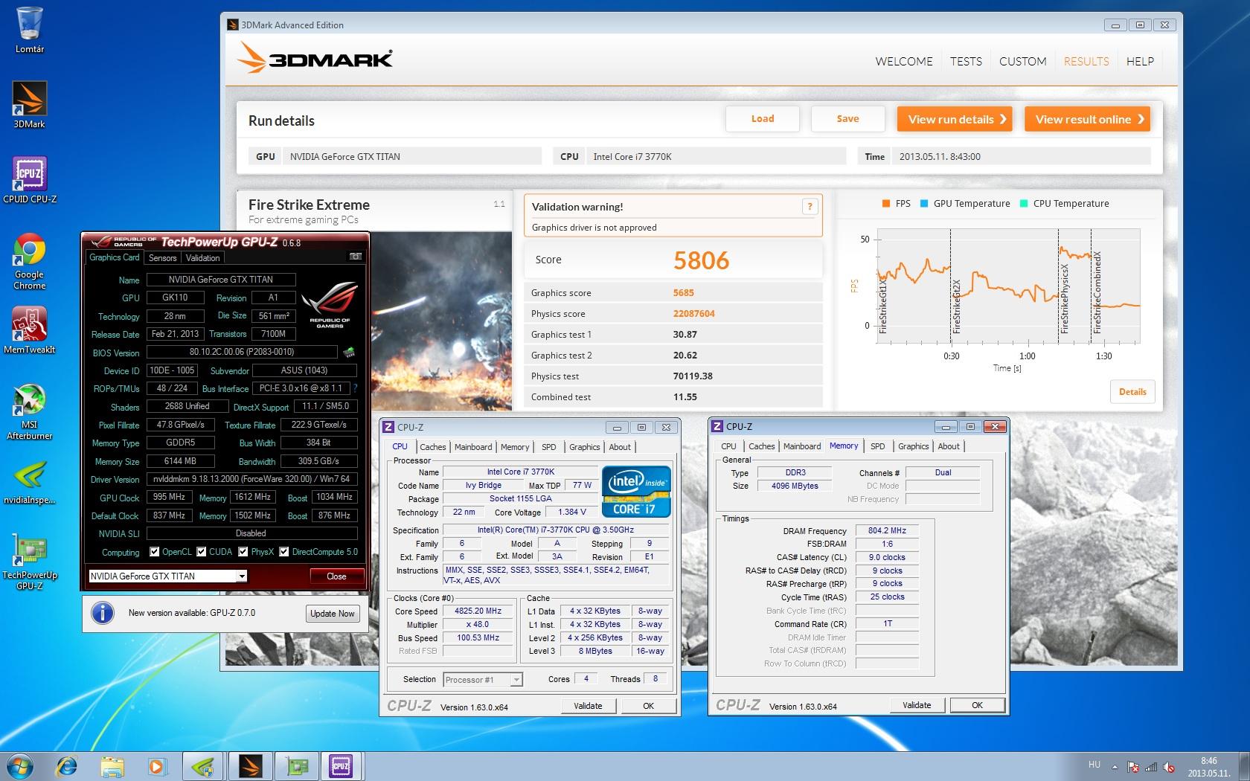Screen dimensions: 1250x781
Task: Click the teal CPU Temperature legend swatch
Action: [x=1024, y=204]
